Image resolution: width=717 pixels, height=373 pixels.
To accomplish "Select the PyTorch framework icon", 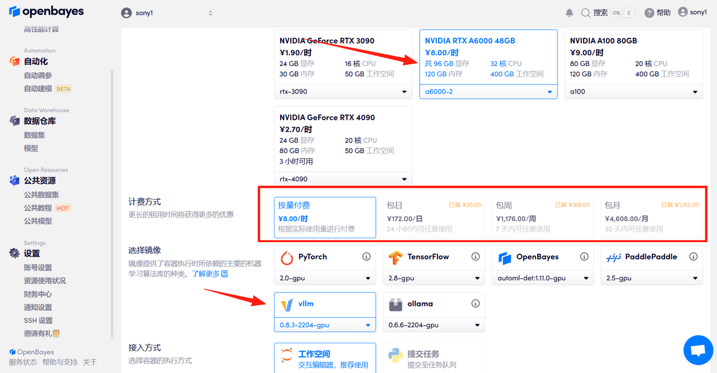I will pyautogui.click(x=284, y=257).
